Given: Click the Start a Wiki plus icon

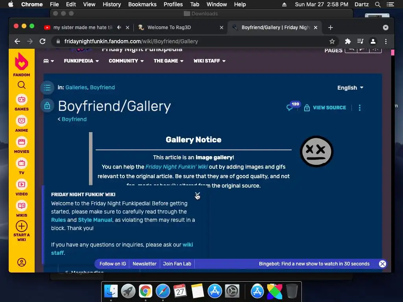Looking at the screenshot, I should pos(22,226).
